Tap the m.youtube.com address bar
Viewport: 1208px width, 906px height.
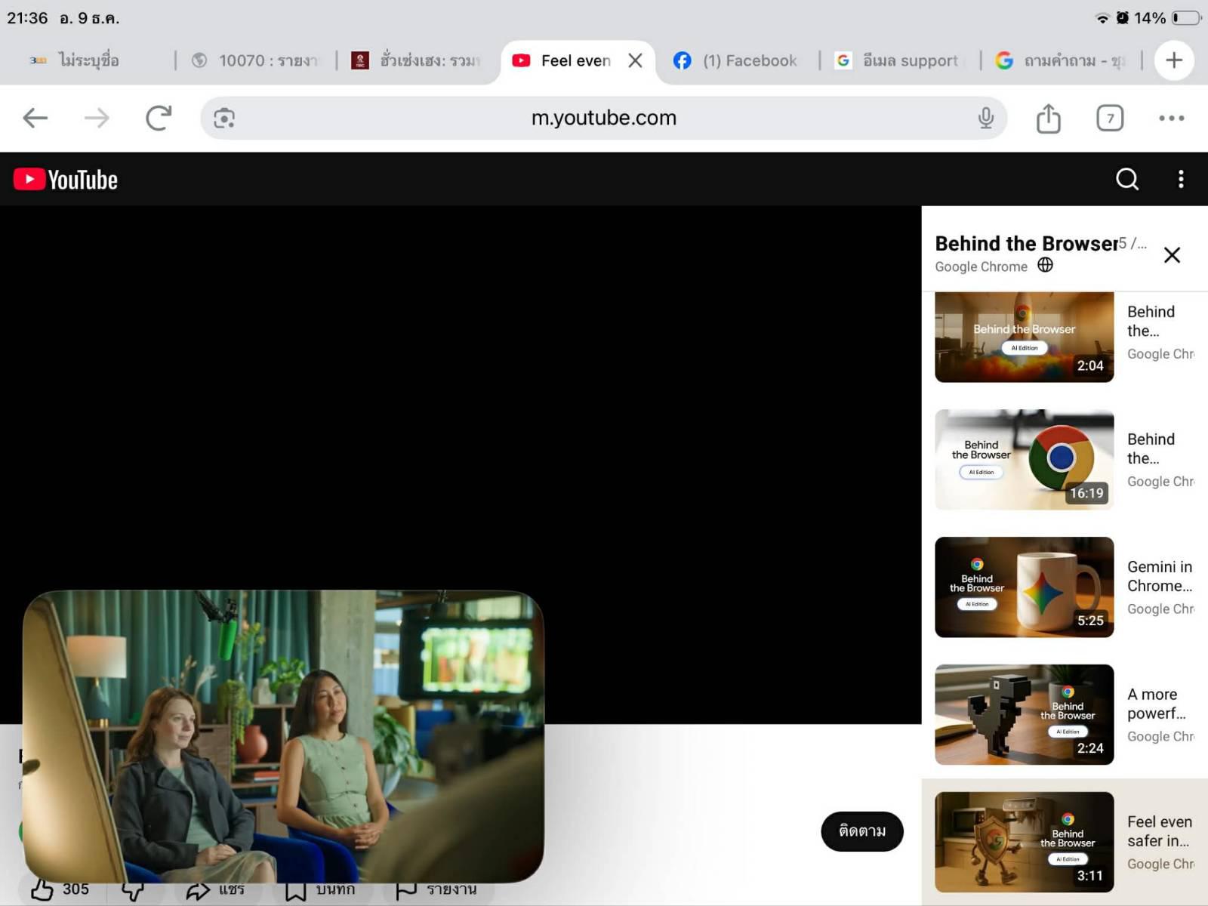pos(603,118)
